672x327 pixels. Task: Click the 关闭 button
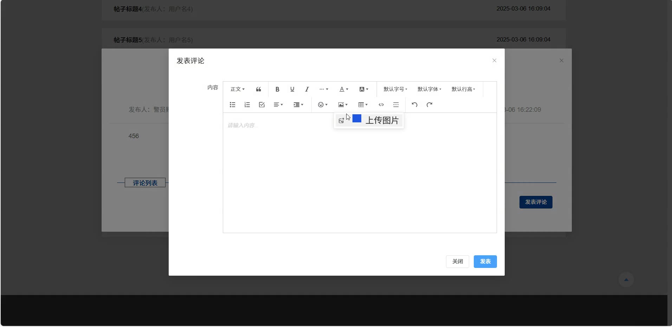tap(457, 262)
